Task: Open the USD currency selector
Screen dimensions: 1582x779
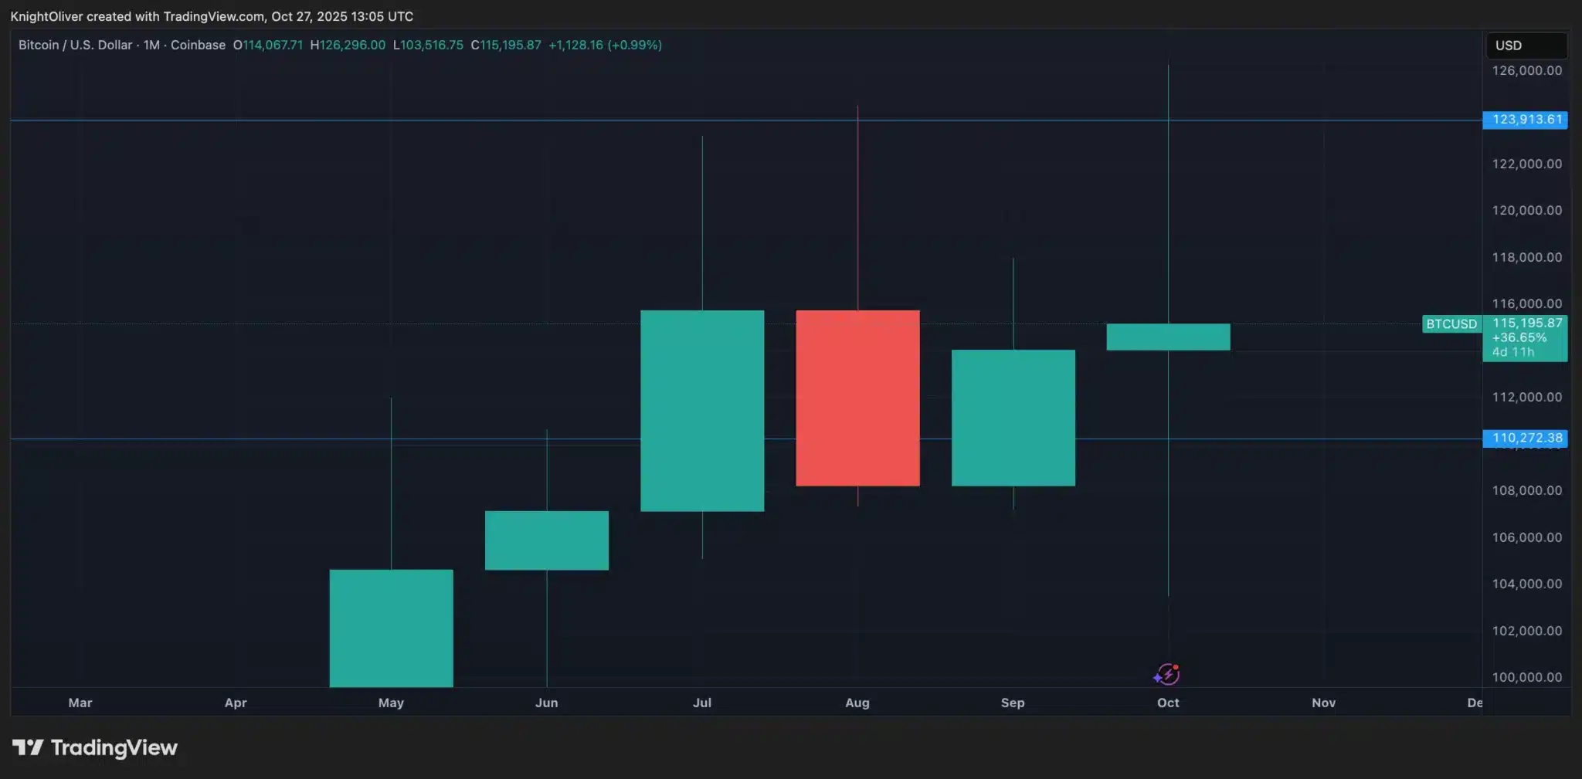Action: pyautogui.click(x=1526, y=46)
